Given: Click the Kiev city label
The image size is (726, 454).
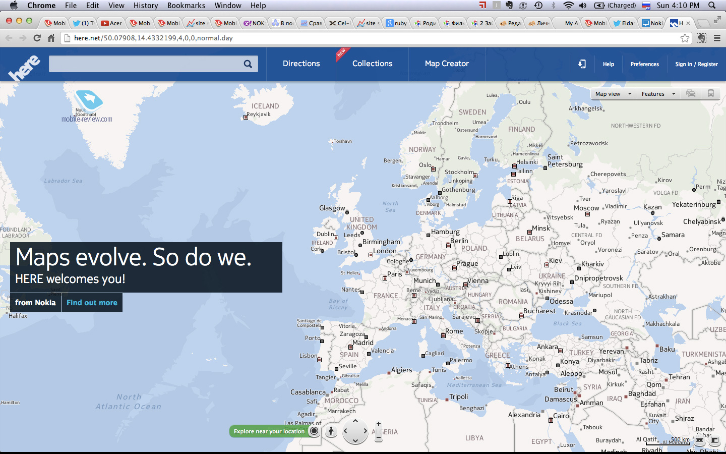Looking at the screenshot, I should point(556,261).
